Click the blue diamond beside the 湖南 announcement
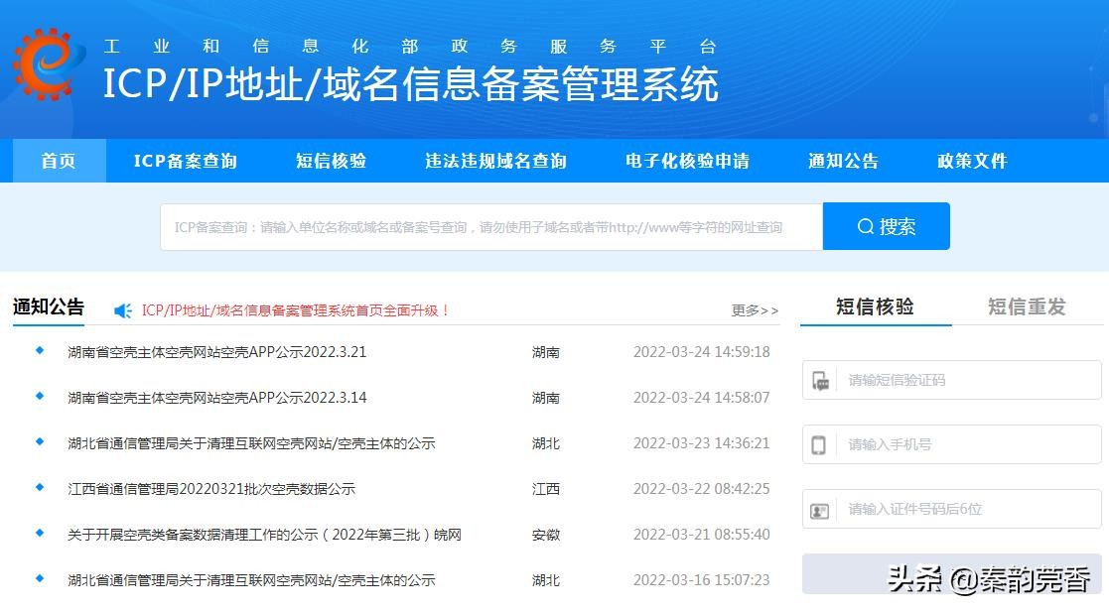The image size is (1109, 612). click(x=38, y=353)
